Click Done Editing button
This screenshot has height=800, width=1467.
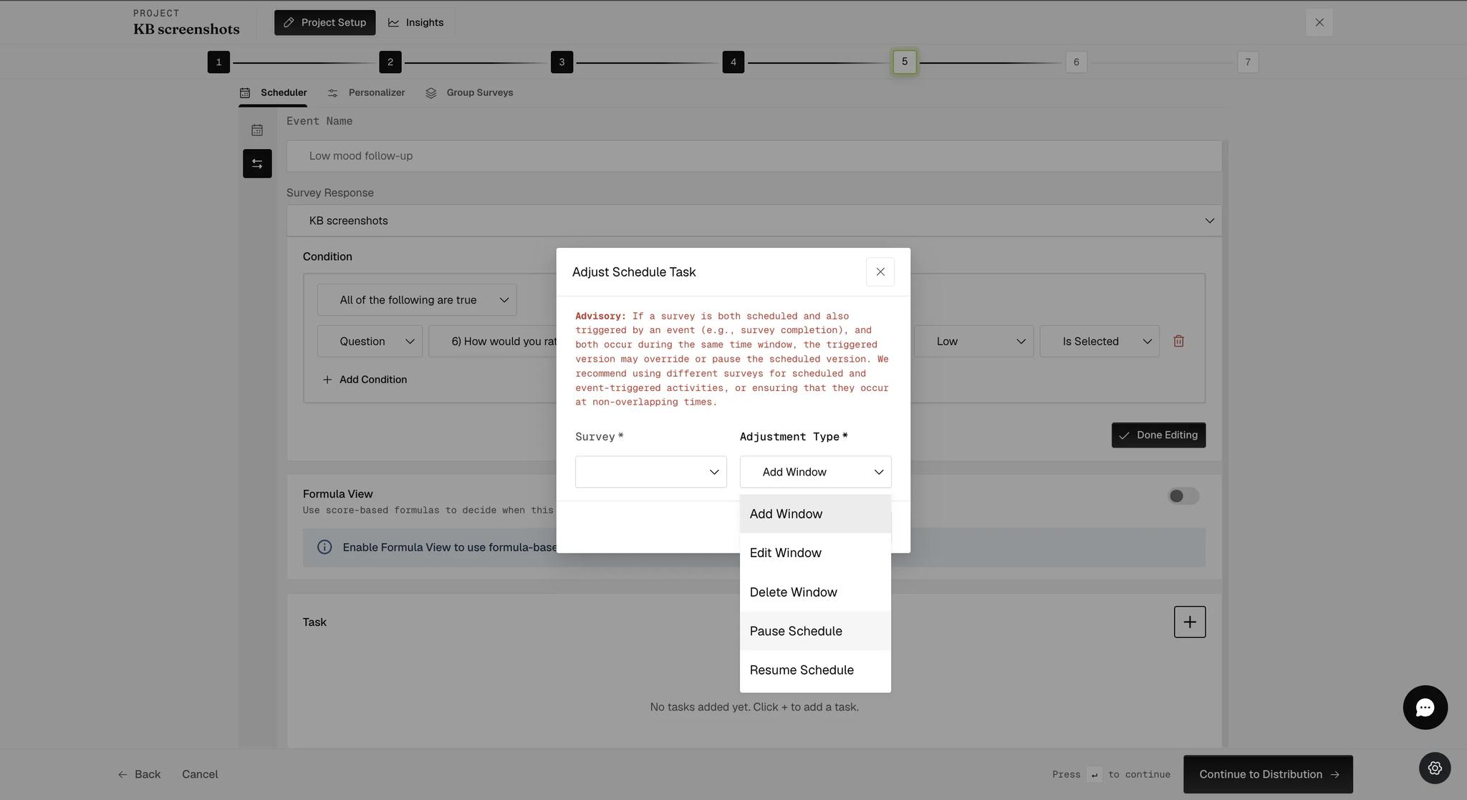(x=1158, y=435)
